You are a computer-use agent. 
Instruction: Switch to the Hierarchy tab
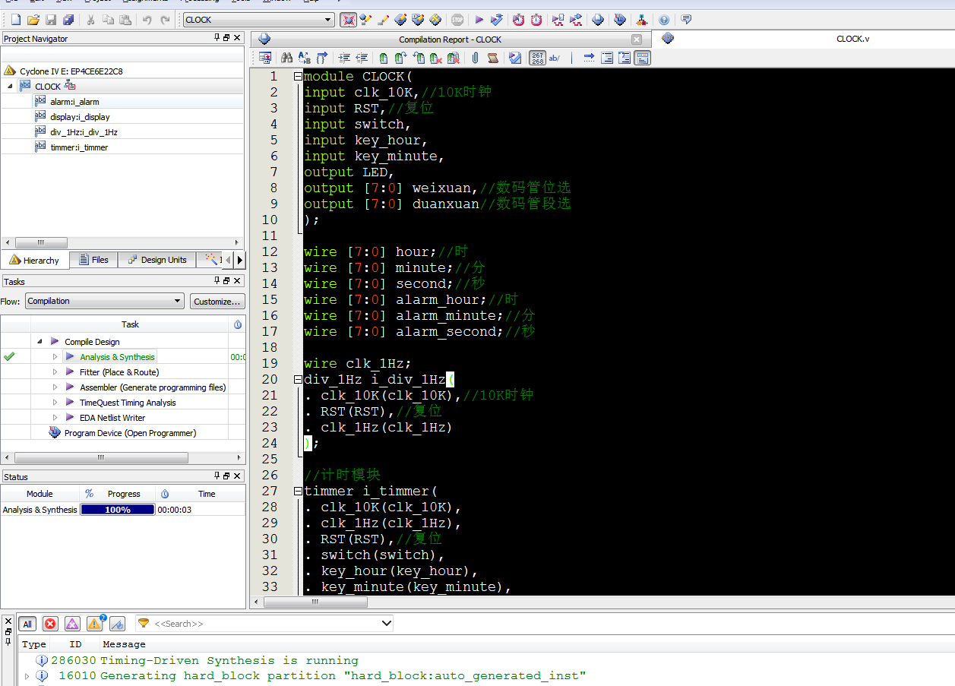coord(35,261)
